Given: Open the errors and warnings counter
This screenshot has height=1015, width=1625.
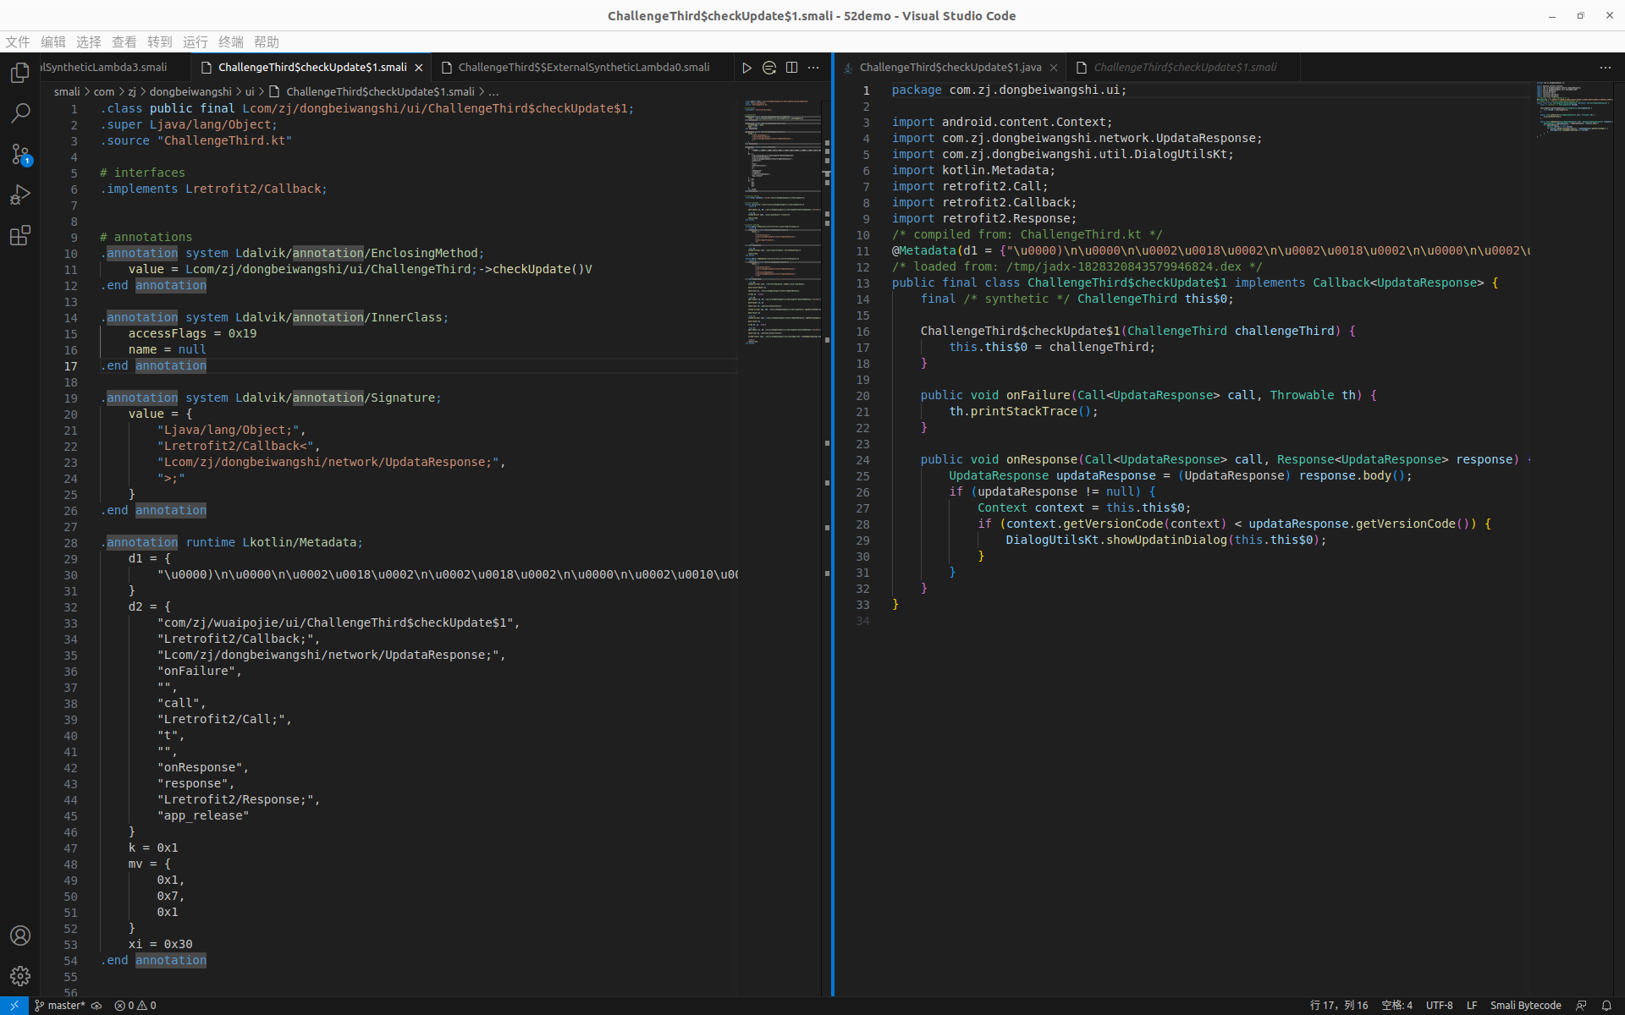Looking at the screenshot, I should click(x=135, y=1006).
